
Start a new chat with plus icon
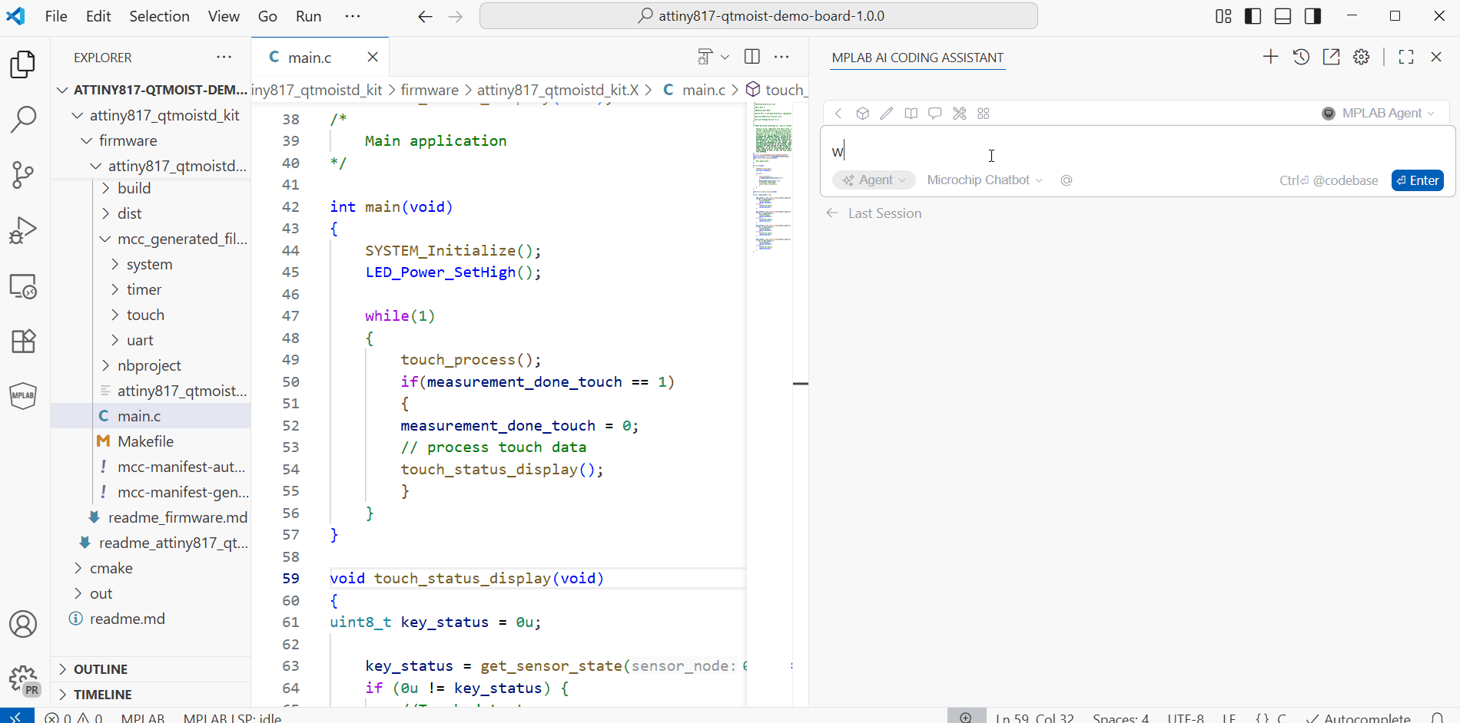point(1270,57)
